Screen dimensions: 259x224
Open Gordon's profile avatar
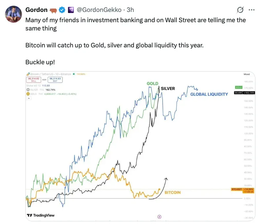click(13, 14)
